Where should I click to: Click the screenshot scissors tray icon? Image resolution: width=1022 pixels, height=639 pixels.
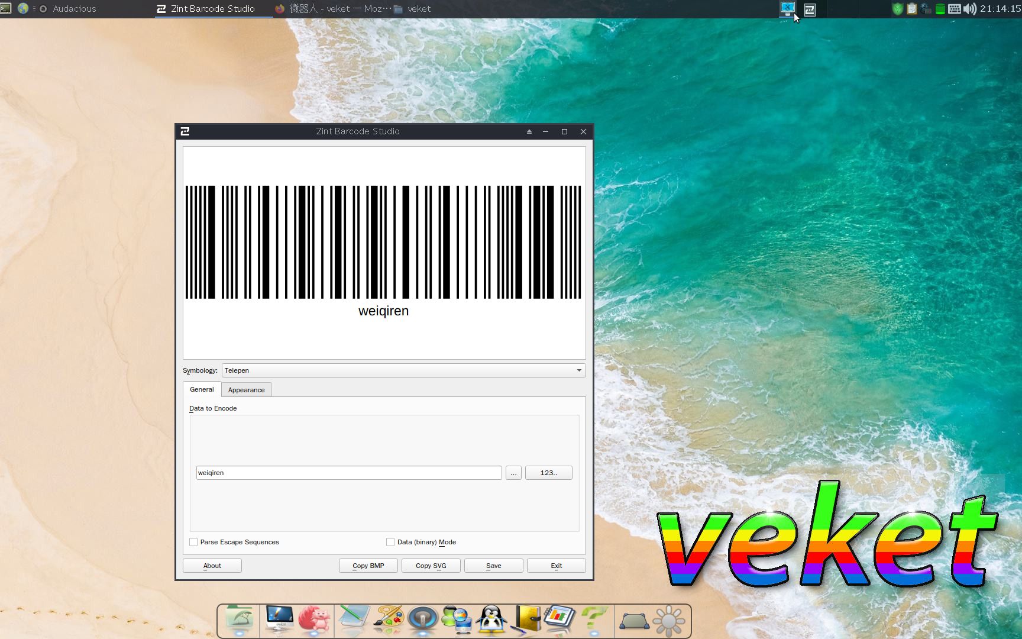tap(787, 9)
